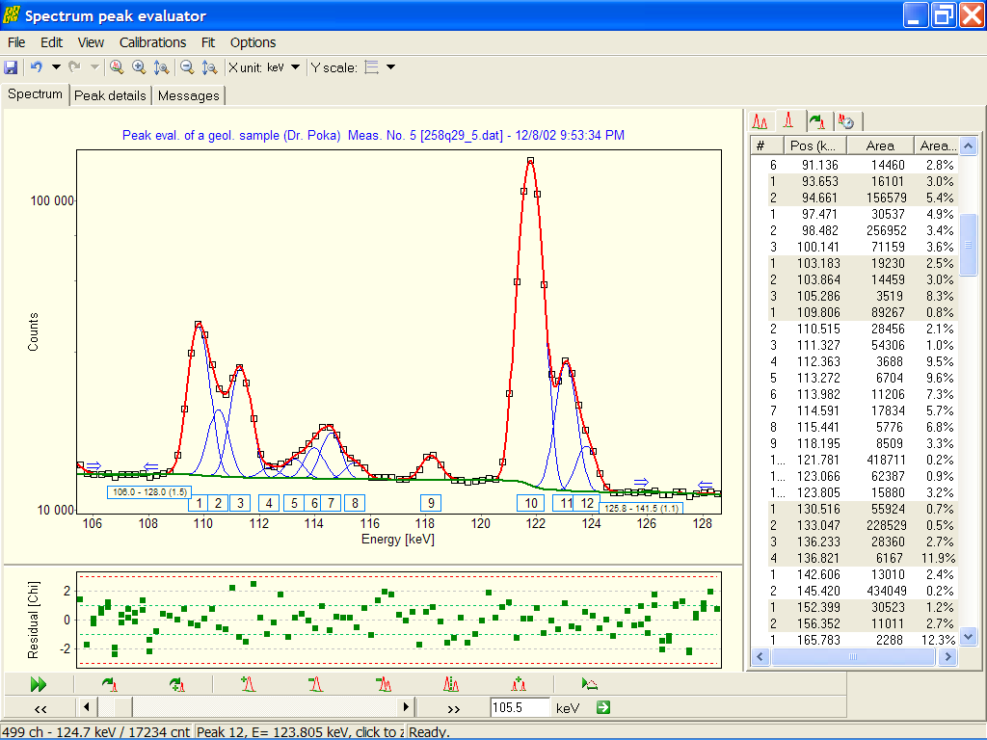The width and height of the screenshot is (987, 740).
Task: Click the two-peaks icon with plus between them
Action: pyautogui.click(x=519, y=684)
